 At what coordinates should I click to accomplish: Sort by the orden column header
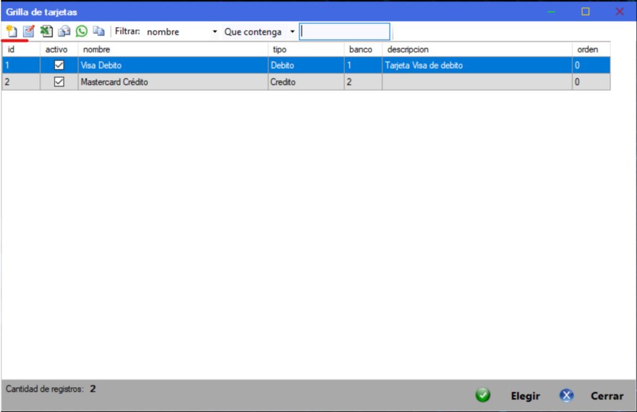coord(591,50)
